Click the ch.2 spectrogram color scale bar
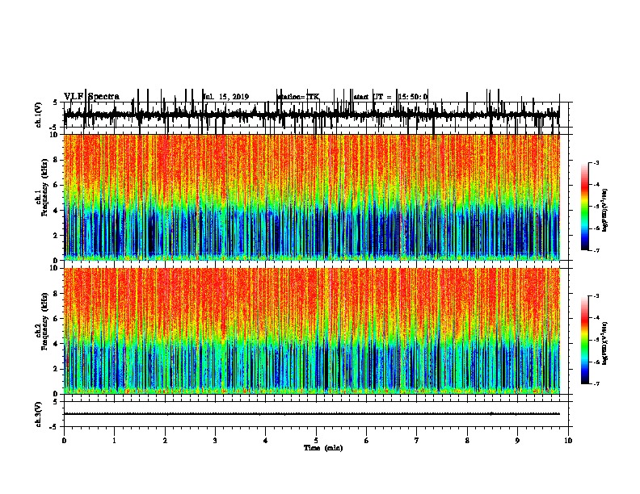This screenshot has height=494, width=640. [x=585, y=340]
